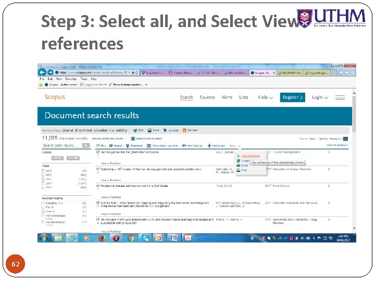Screen dimensions: 375x281
Task: Open the browser Tools menu
Action: click(x=84, y=79)
